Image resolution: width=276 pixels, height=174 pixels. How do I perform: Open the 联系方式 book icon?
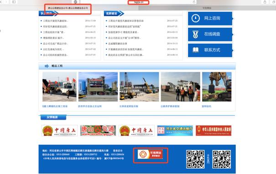(196, 50)
